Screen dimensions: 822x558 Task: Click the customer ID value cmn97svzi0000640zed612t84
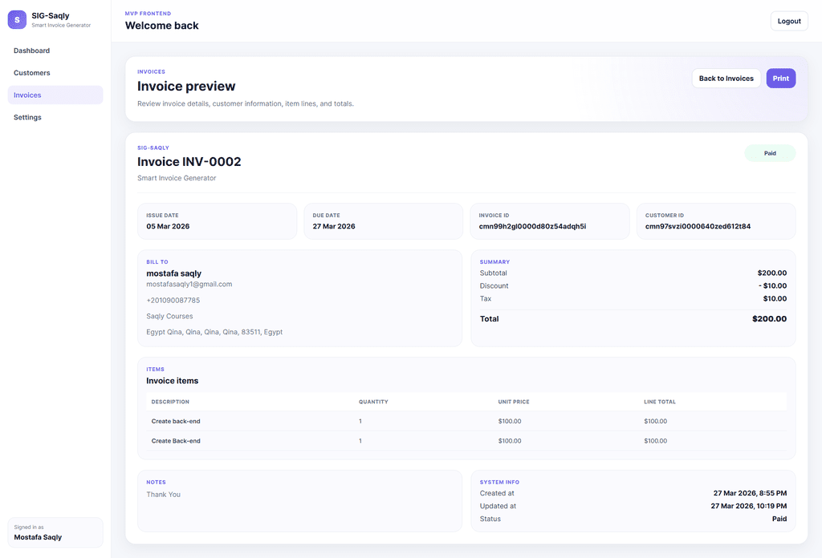pyautogui.click(x=698, y=227)
